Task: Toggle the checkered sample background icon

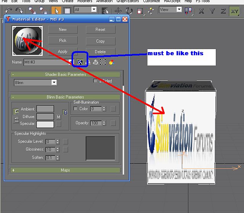Action: (x=103, y=62)
